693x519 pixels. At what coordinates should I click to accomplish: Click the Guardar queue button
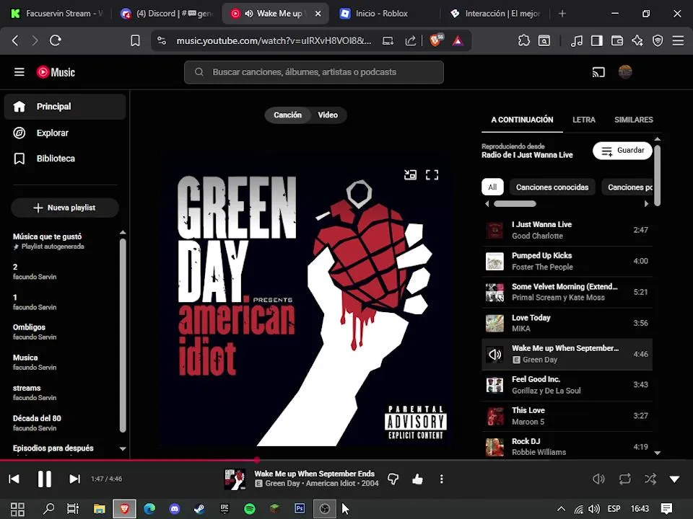pyautogui.click(x=622, y=151)
